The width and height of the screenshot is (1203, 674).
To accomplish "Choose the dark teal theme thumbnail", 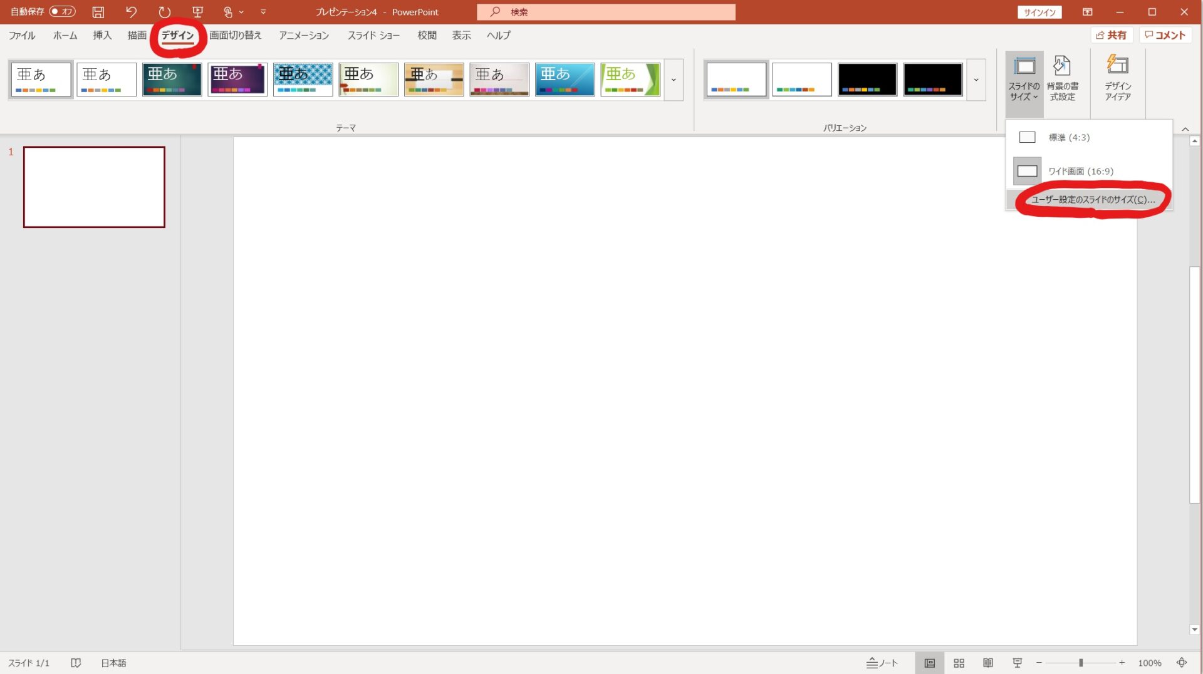I will 172,80.
